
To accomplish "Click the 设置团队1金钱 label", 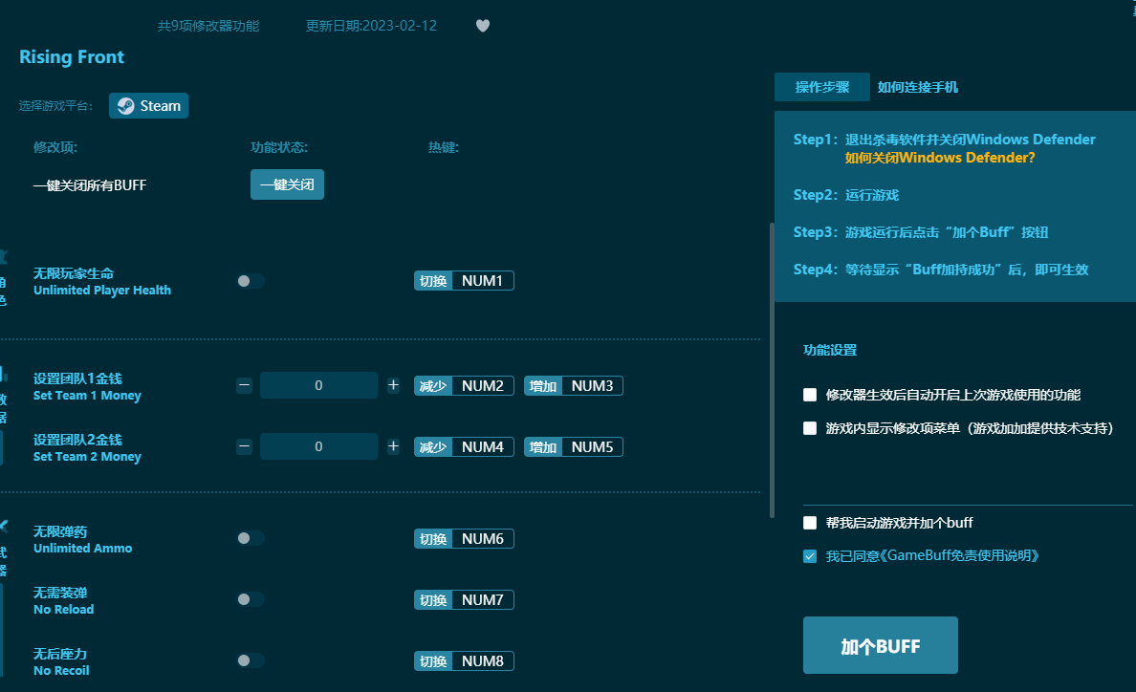I will tap(77, 378).
